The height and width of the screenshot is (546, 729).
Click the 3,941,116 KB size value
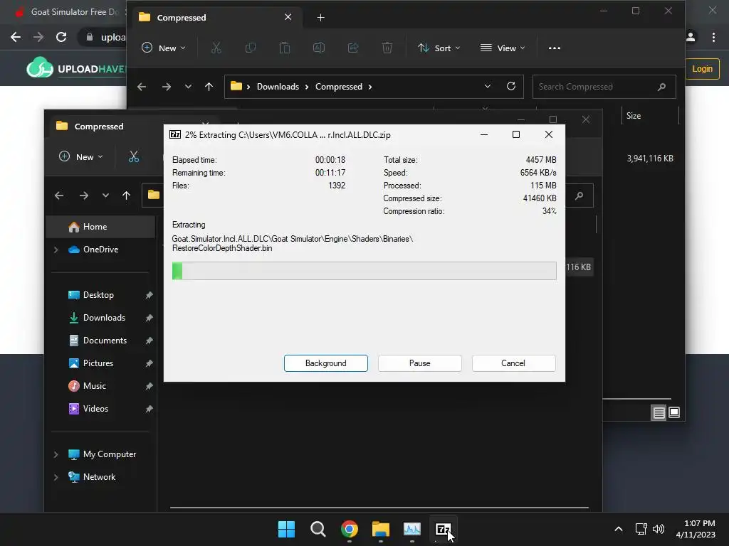(649, 159)
